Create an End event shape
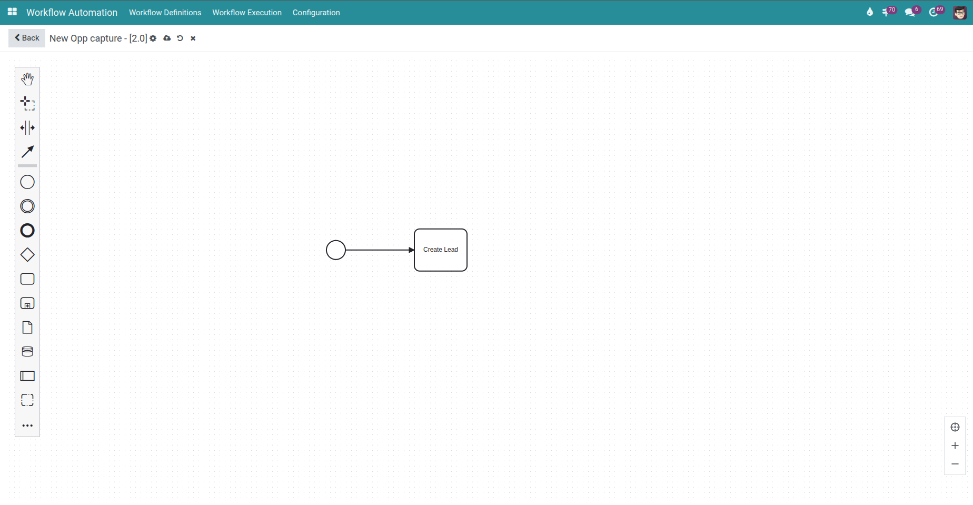 coord(27,230)
